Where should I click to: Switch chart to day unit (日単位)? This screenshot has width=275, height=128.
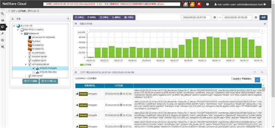coord(104,17)
